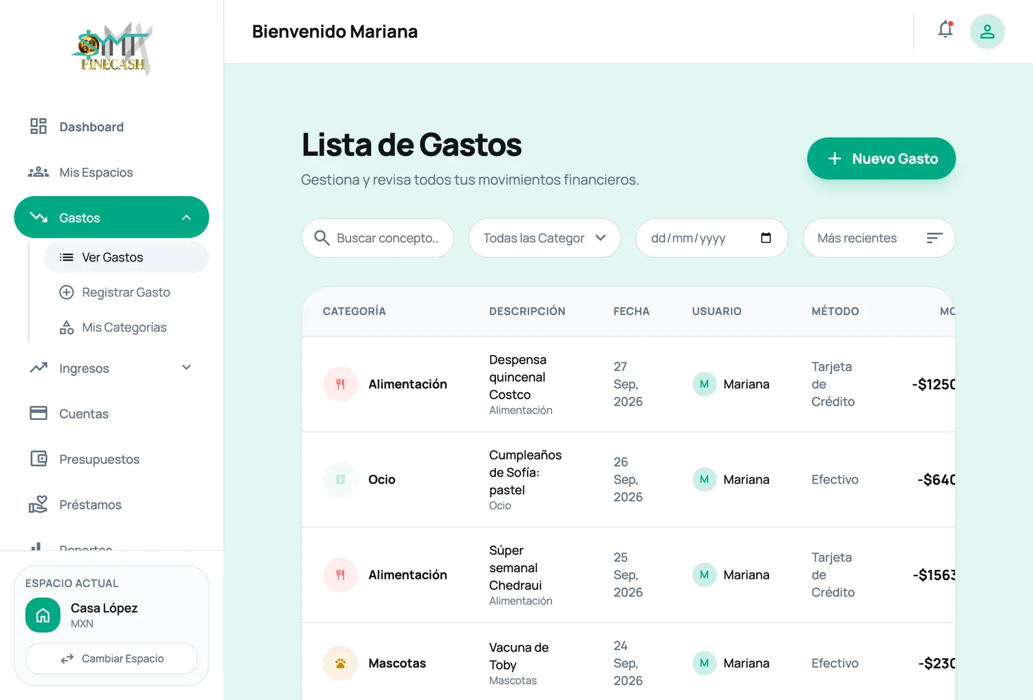
Task: Click the dd/mm/yyyy date field
Action: pyautogui.click(x=712, y=238)
